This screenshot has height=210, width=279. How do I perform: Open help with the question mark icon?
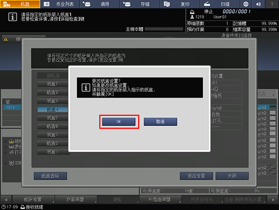coord(272,4)
